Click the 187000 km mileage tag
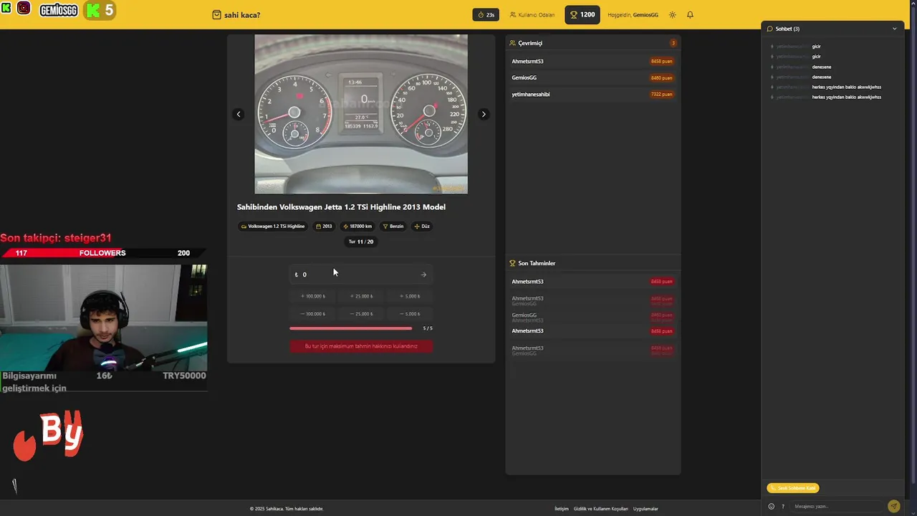 pyautogui.click(x=357, y=226)
